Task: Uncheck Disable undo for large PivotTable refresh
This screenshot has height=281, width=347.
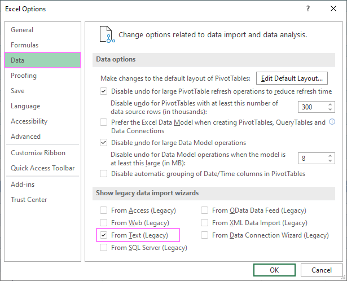Action: coord(104,91)
